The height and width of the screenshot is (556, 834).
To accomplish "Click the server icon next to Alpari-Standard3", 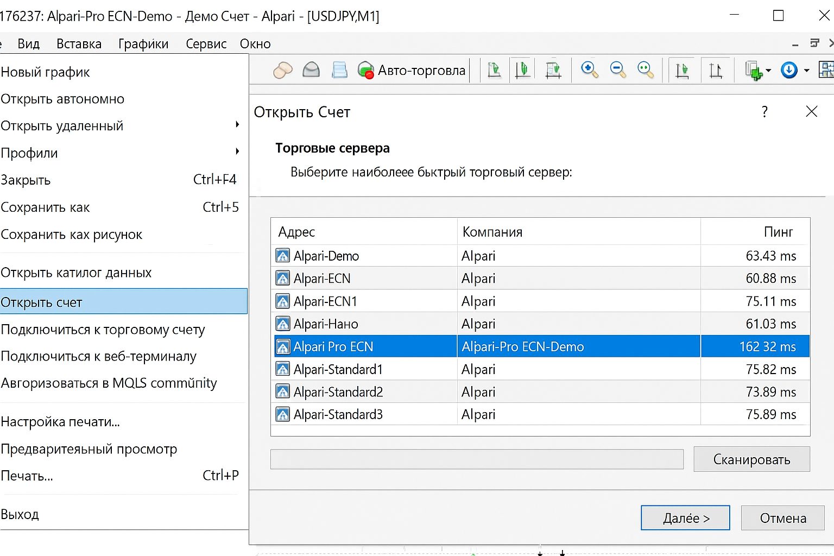I will pyautogui.click(x=283, y=414).
